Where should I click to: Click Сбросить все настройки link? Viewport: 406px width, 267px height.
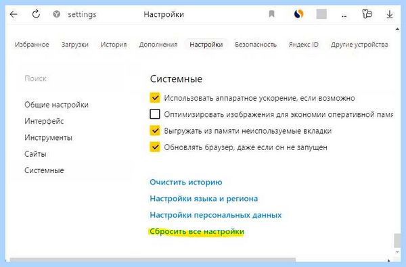[197, 231]
